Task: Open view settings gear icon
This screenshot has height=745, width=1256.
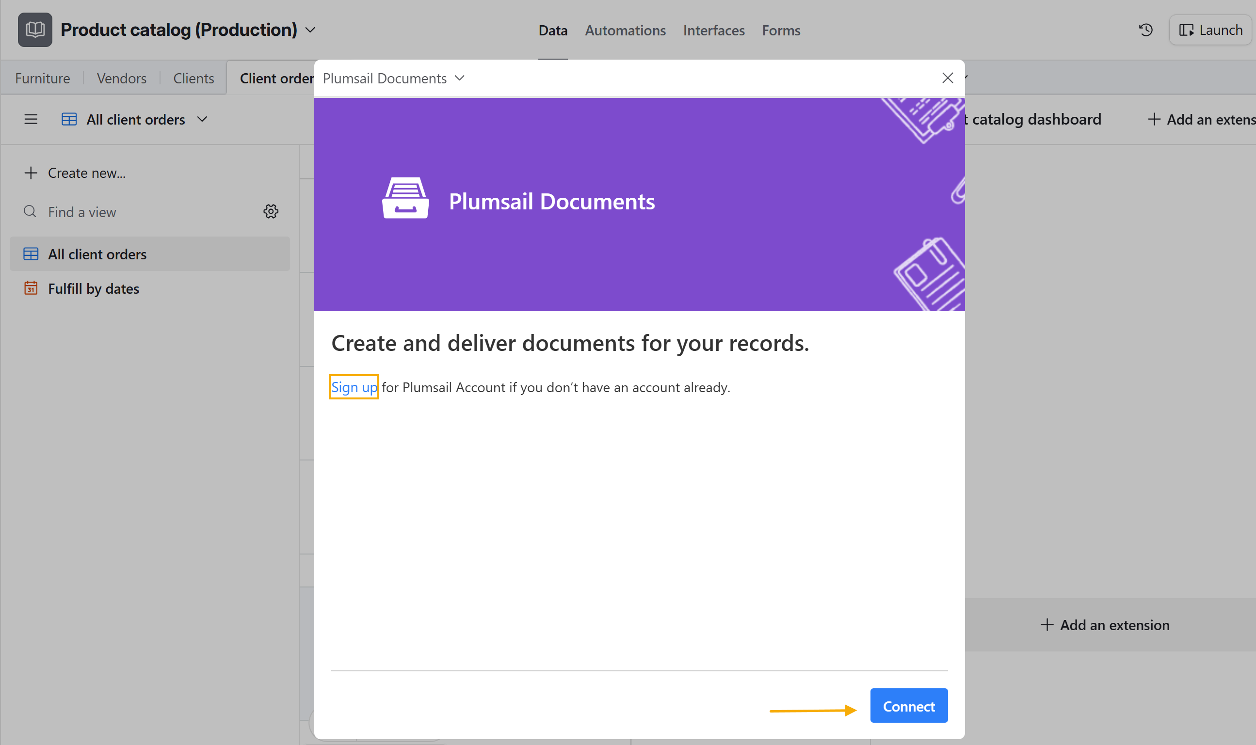Action: [271, 211]
